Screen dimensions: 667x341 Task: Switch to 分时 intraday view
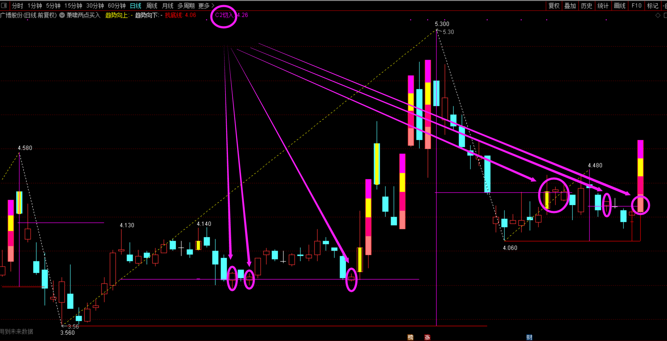coord(17,6)
